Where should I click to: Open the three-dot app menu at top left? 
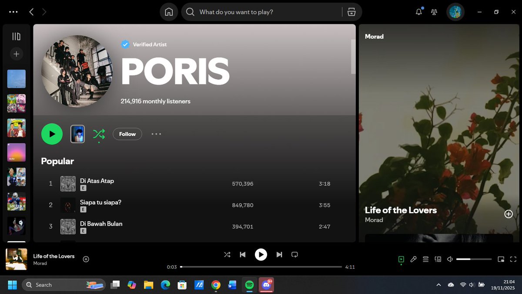click(x=13, y=12)
